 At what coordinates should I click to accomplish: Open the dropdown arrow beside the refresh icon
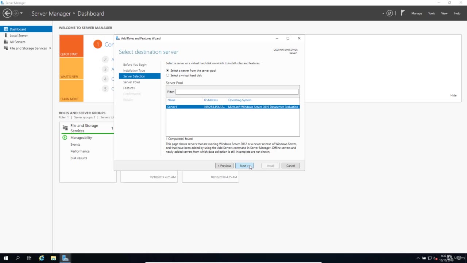click(383, 14)
